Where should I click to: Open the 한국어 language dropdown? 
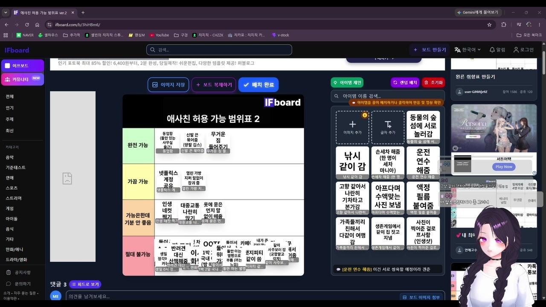tap(468, 50)
